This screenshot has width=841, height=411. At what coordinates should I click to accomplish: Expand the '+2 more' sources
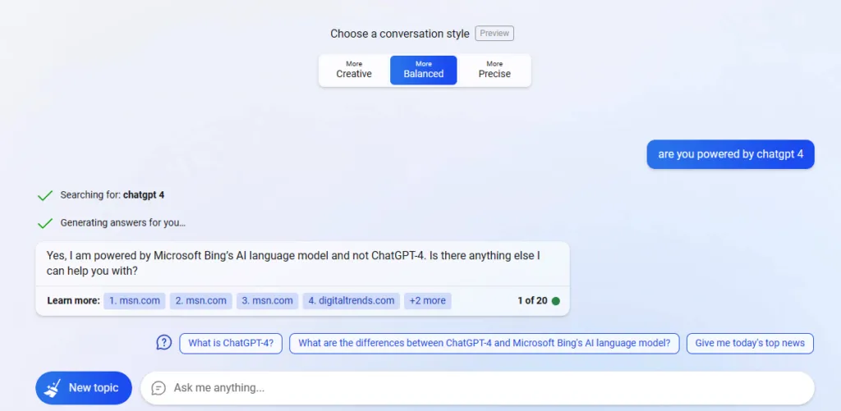click(x=427, y=300)
